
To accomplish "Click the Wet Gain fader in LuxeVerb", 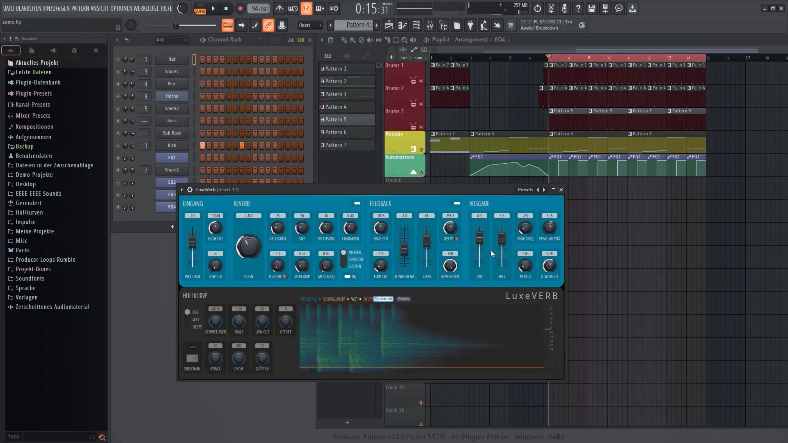I will (192, 242).
